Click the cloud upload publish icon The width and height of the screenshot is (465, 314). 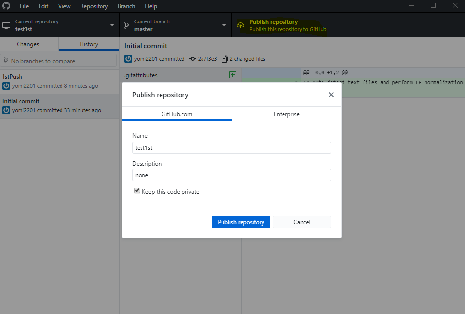point(241,25)
